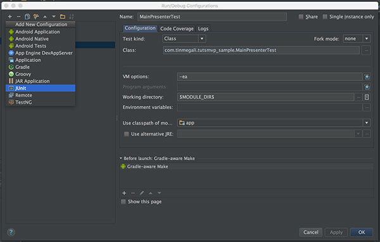Click the plus icon to add configuration
The width and height of the screenshot is (380, 242).
[x=10, y=16]
